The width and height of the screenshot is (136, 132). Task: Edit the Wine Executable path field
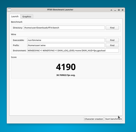(x=66, y=40)
